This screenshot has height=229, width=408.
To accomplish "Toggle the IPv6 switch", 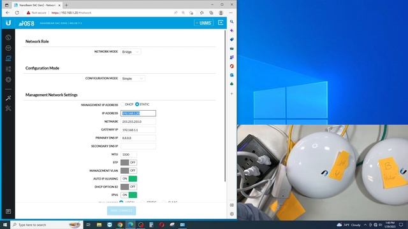I will coord(129,195).
